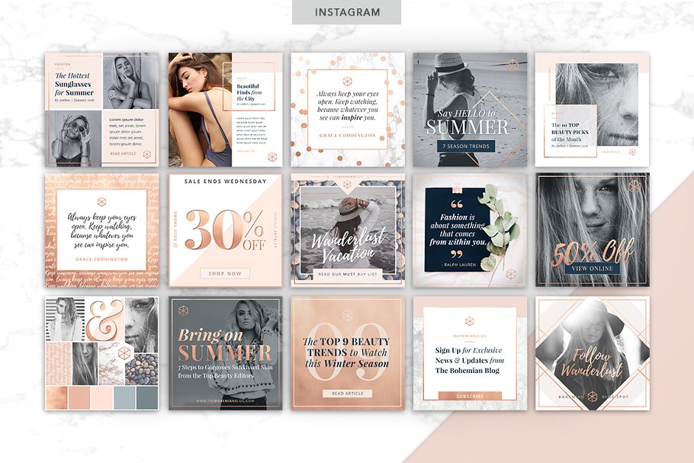This screenshot has width=694, height=463.
Task: Click the hexagon icon above the confetti quote
Action: [347, 82]
